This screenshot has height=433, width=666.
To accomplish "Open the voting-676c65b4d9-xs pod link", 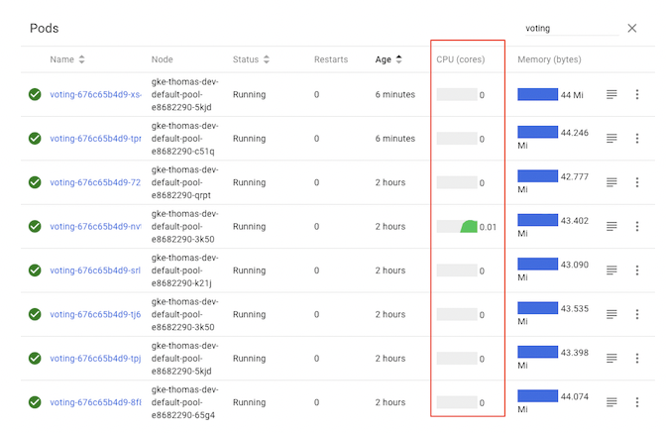I will click(x=95, y=95).
